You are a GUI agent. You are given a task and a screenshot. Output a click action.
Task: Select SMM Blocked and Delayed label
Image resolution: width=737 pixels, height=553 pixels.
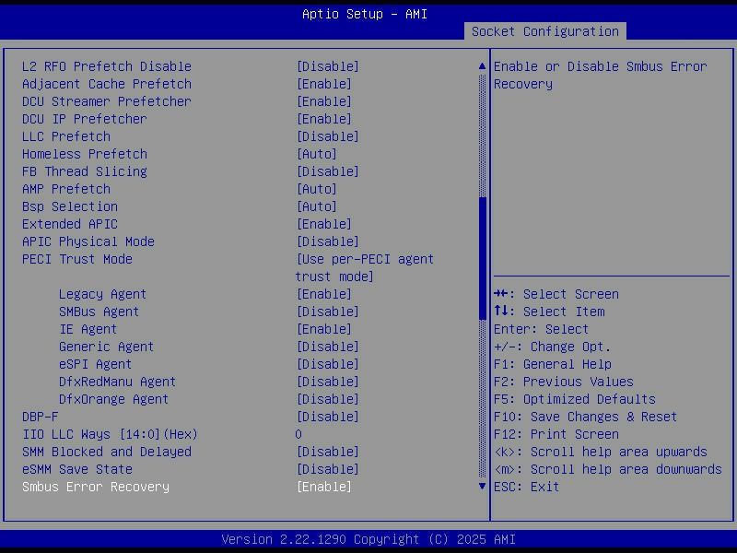pos(107,452)
